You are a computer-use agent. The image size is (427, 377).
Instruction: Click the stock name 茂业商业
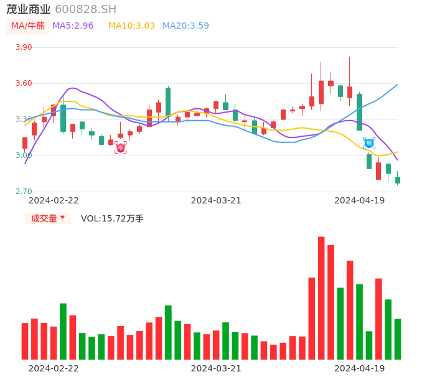pos(29,9)
